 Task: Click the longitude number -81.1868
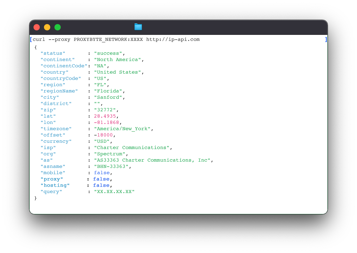click(x=106, y=123)
